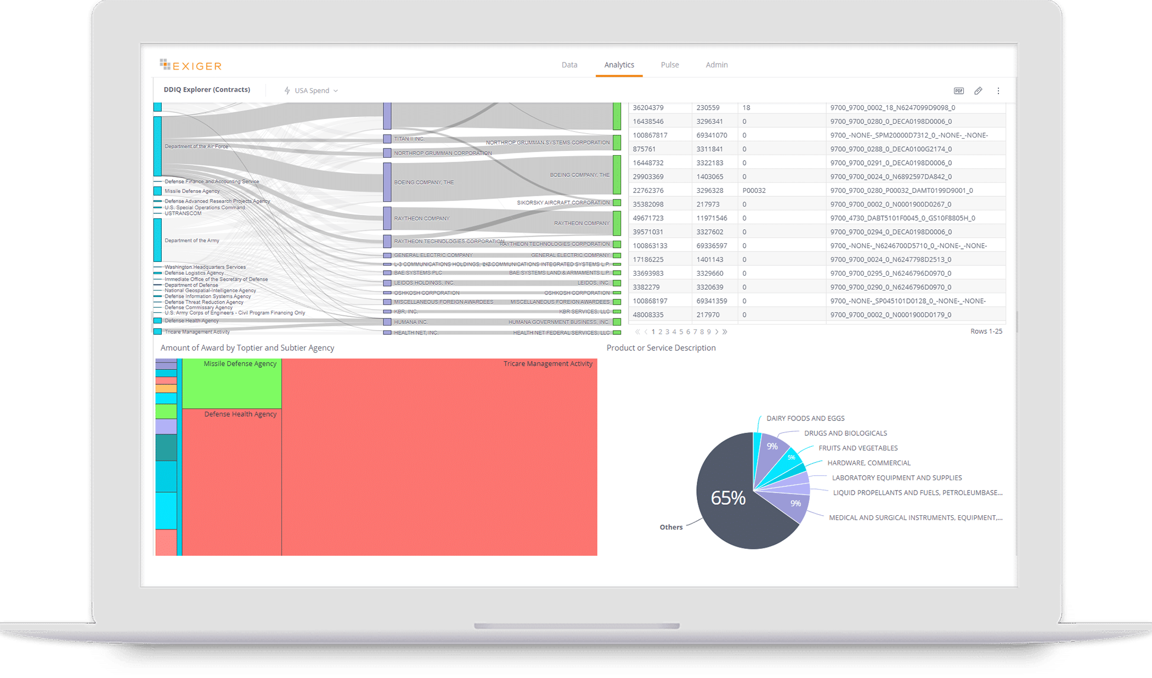
Task: Click cell 9700_9700_0280_P00032_DAMT0199D9001_0
Action: tap(901, 190)
